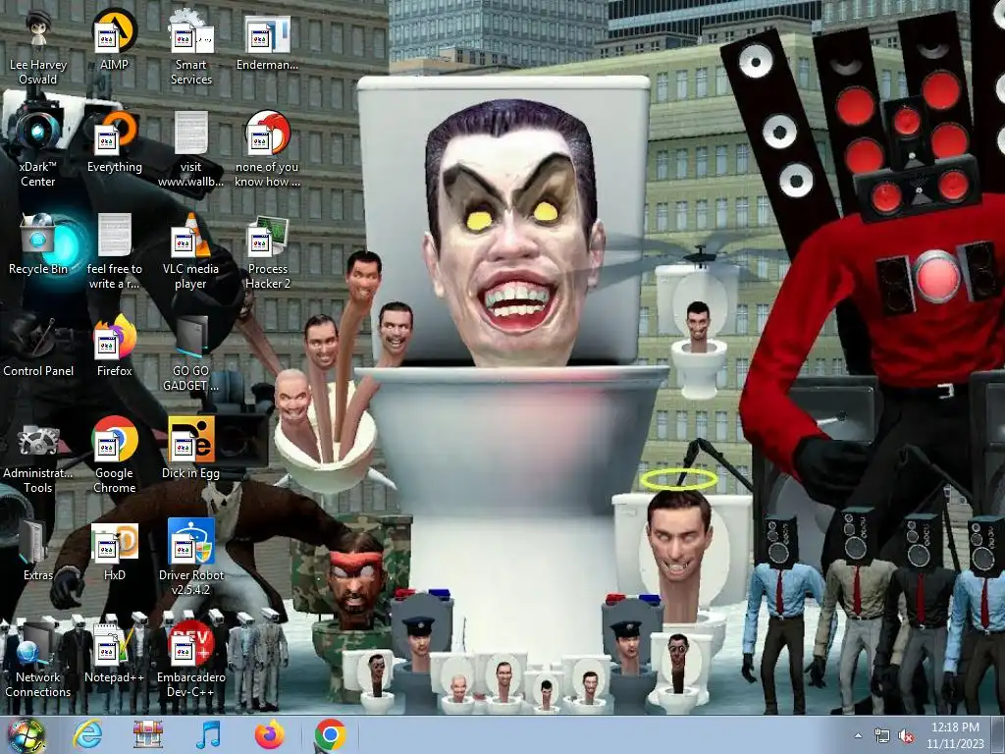Select the 'visit www.wallb...' text file
Image resolution: width=1005 pixels, height=754 pixels.
click(x=191, y=149)
